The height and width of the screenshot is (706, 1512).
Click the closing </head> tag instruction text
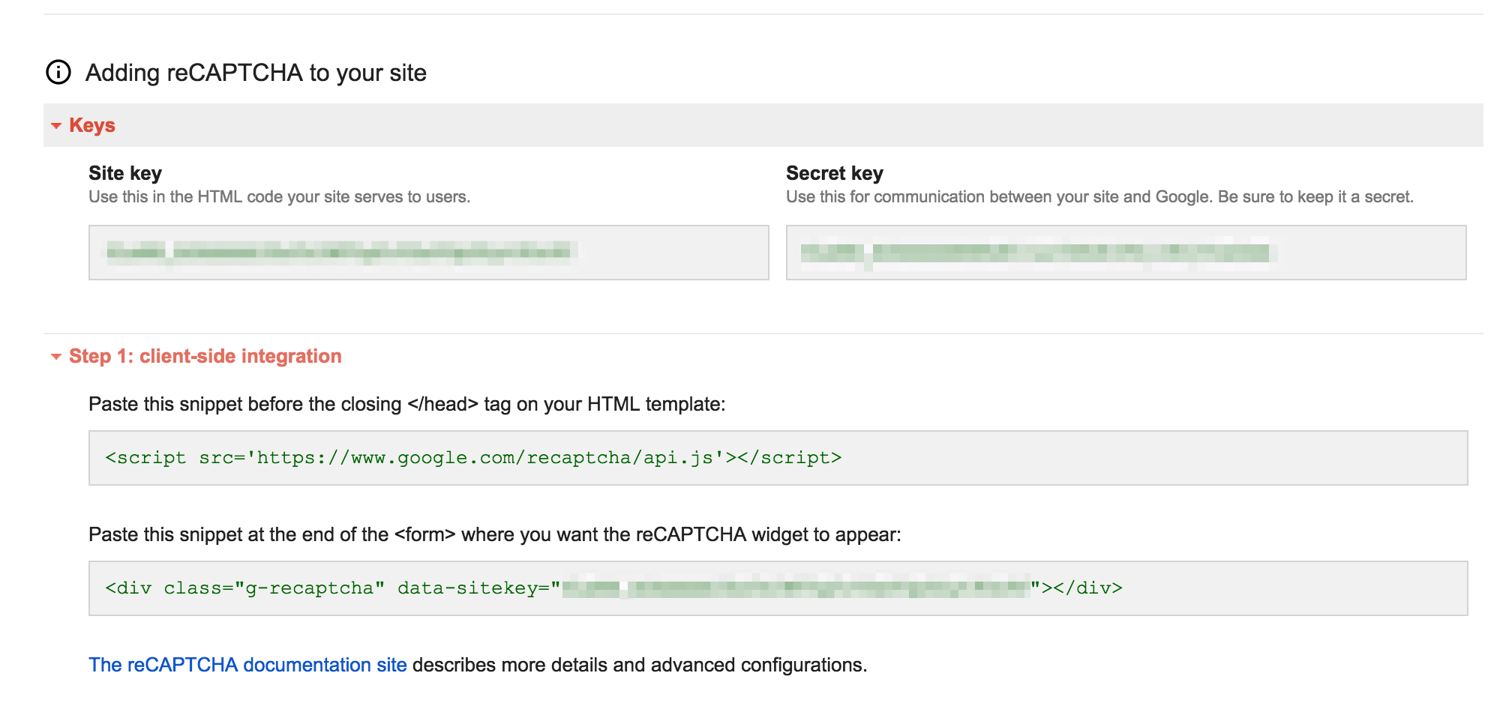[406, 404]
